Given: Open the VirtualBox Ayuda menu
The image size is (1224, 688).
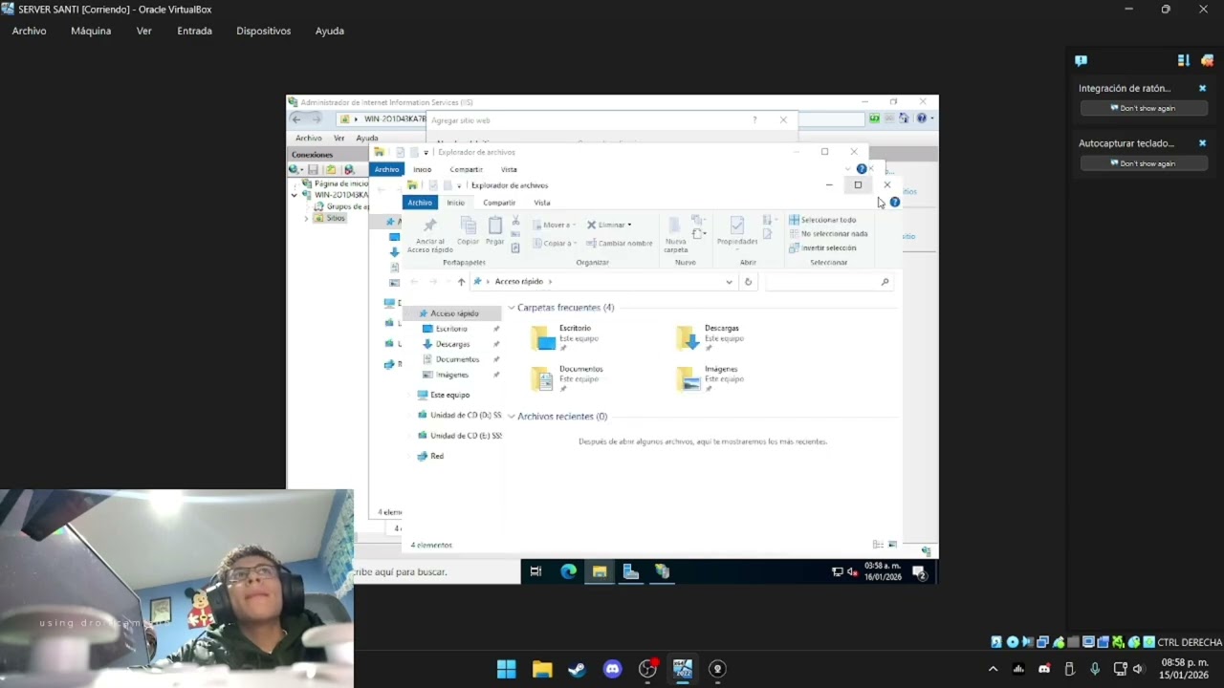Looking at the screenshot, I should click(329, 31).
